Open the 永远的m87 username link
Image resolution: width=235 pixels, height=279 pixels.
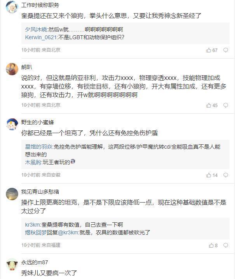[35, 262]
